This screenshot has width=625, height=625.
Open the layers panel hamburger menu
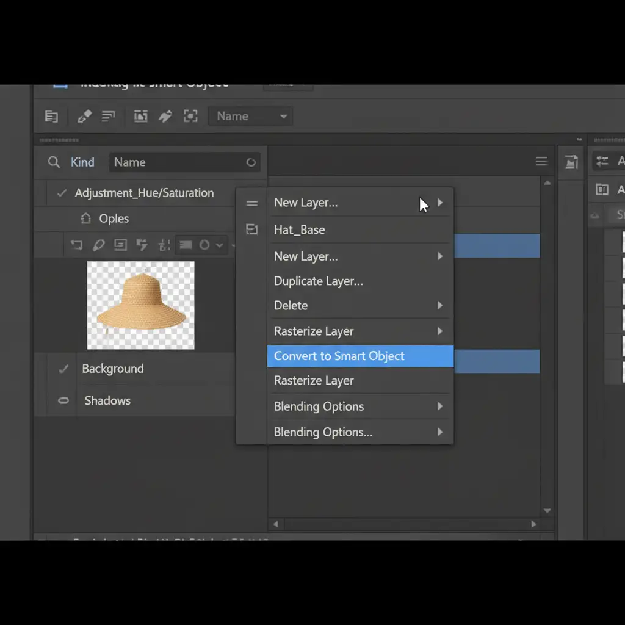[541, 162]
